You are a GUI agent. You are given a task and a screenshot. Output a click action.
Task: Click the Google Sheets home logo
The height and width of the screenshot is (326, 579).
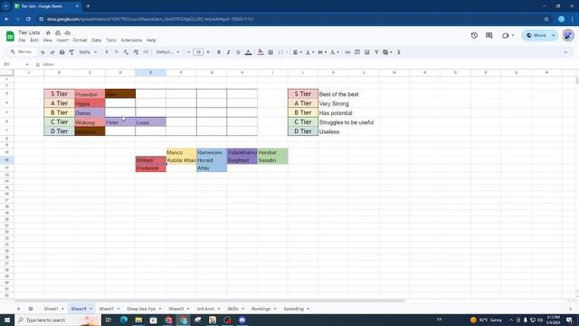point(10,36)
